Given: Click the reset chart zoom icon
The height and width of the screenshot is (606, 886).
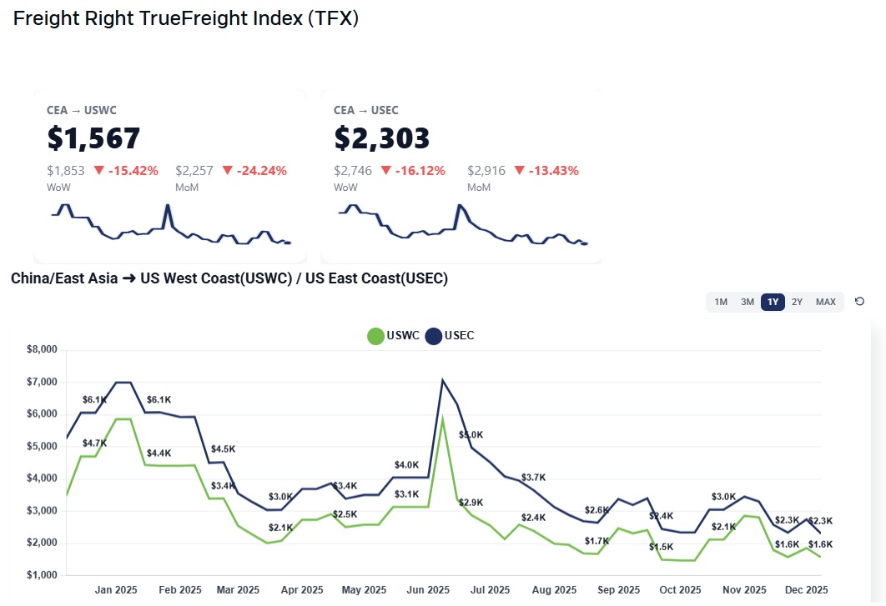Looking at the screenshot, I should (860, 302).
